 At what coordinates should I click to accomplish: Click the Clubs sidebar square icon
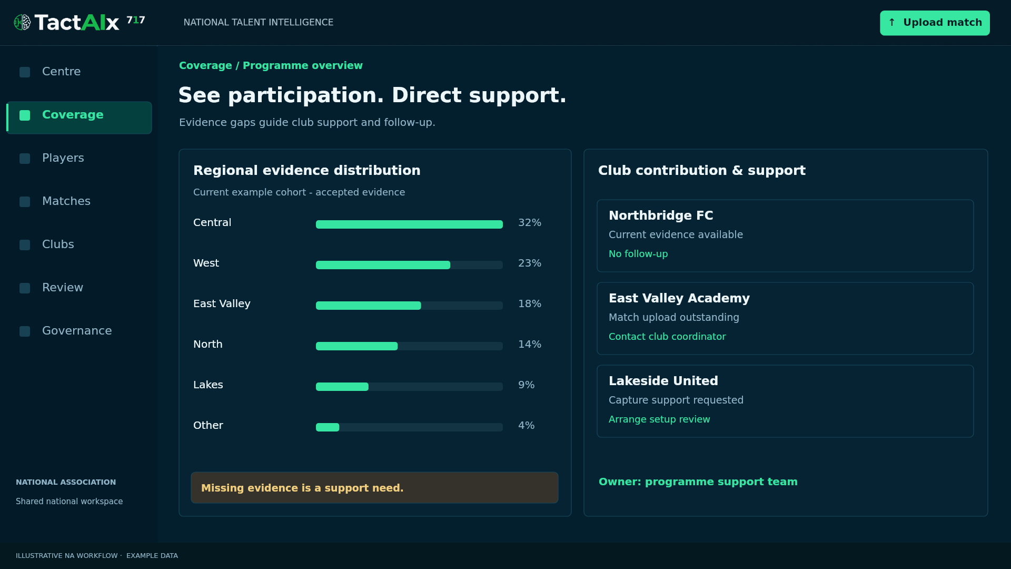click(x=25, y=245)
